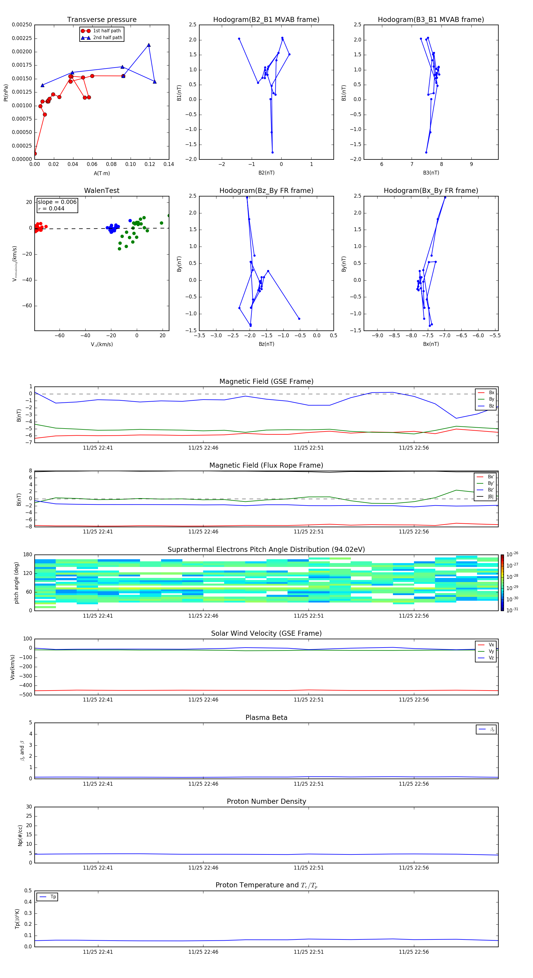533x978 pixels.
Task: Click the 'Solar Wind Velocity (GSE Frame)' title
Action: pos(266,634)
